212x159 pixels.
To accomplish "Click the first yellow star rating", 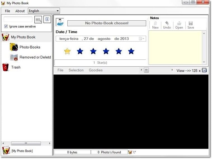I will (67, 51).
